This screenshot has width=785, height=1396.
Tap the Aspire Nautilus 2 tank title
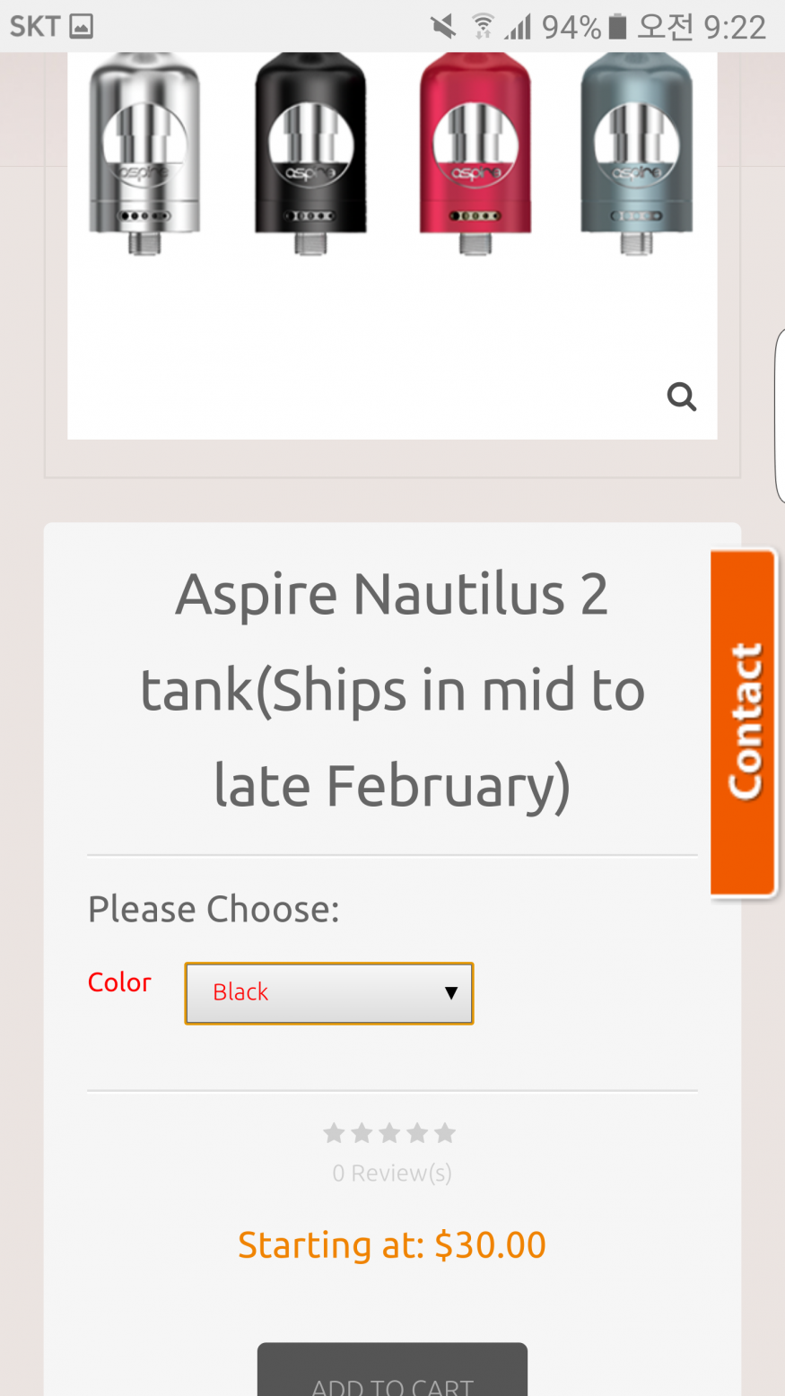(x=392, y=690)
